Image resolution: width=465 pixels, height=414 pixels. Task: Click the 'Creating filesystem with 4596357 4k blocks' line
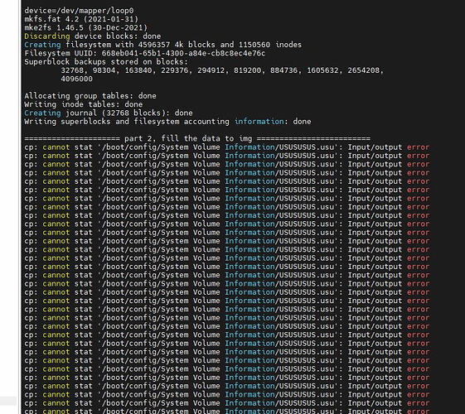point(162,45)
